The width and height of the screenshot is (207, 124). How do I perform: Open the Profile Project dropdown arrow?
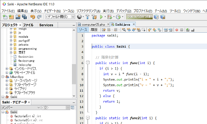pyautogui.click(x=123, y=17)
